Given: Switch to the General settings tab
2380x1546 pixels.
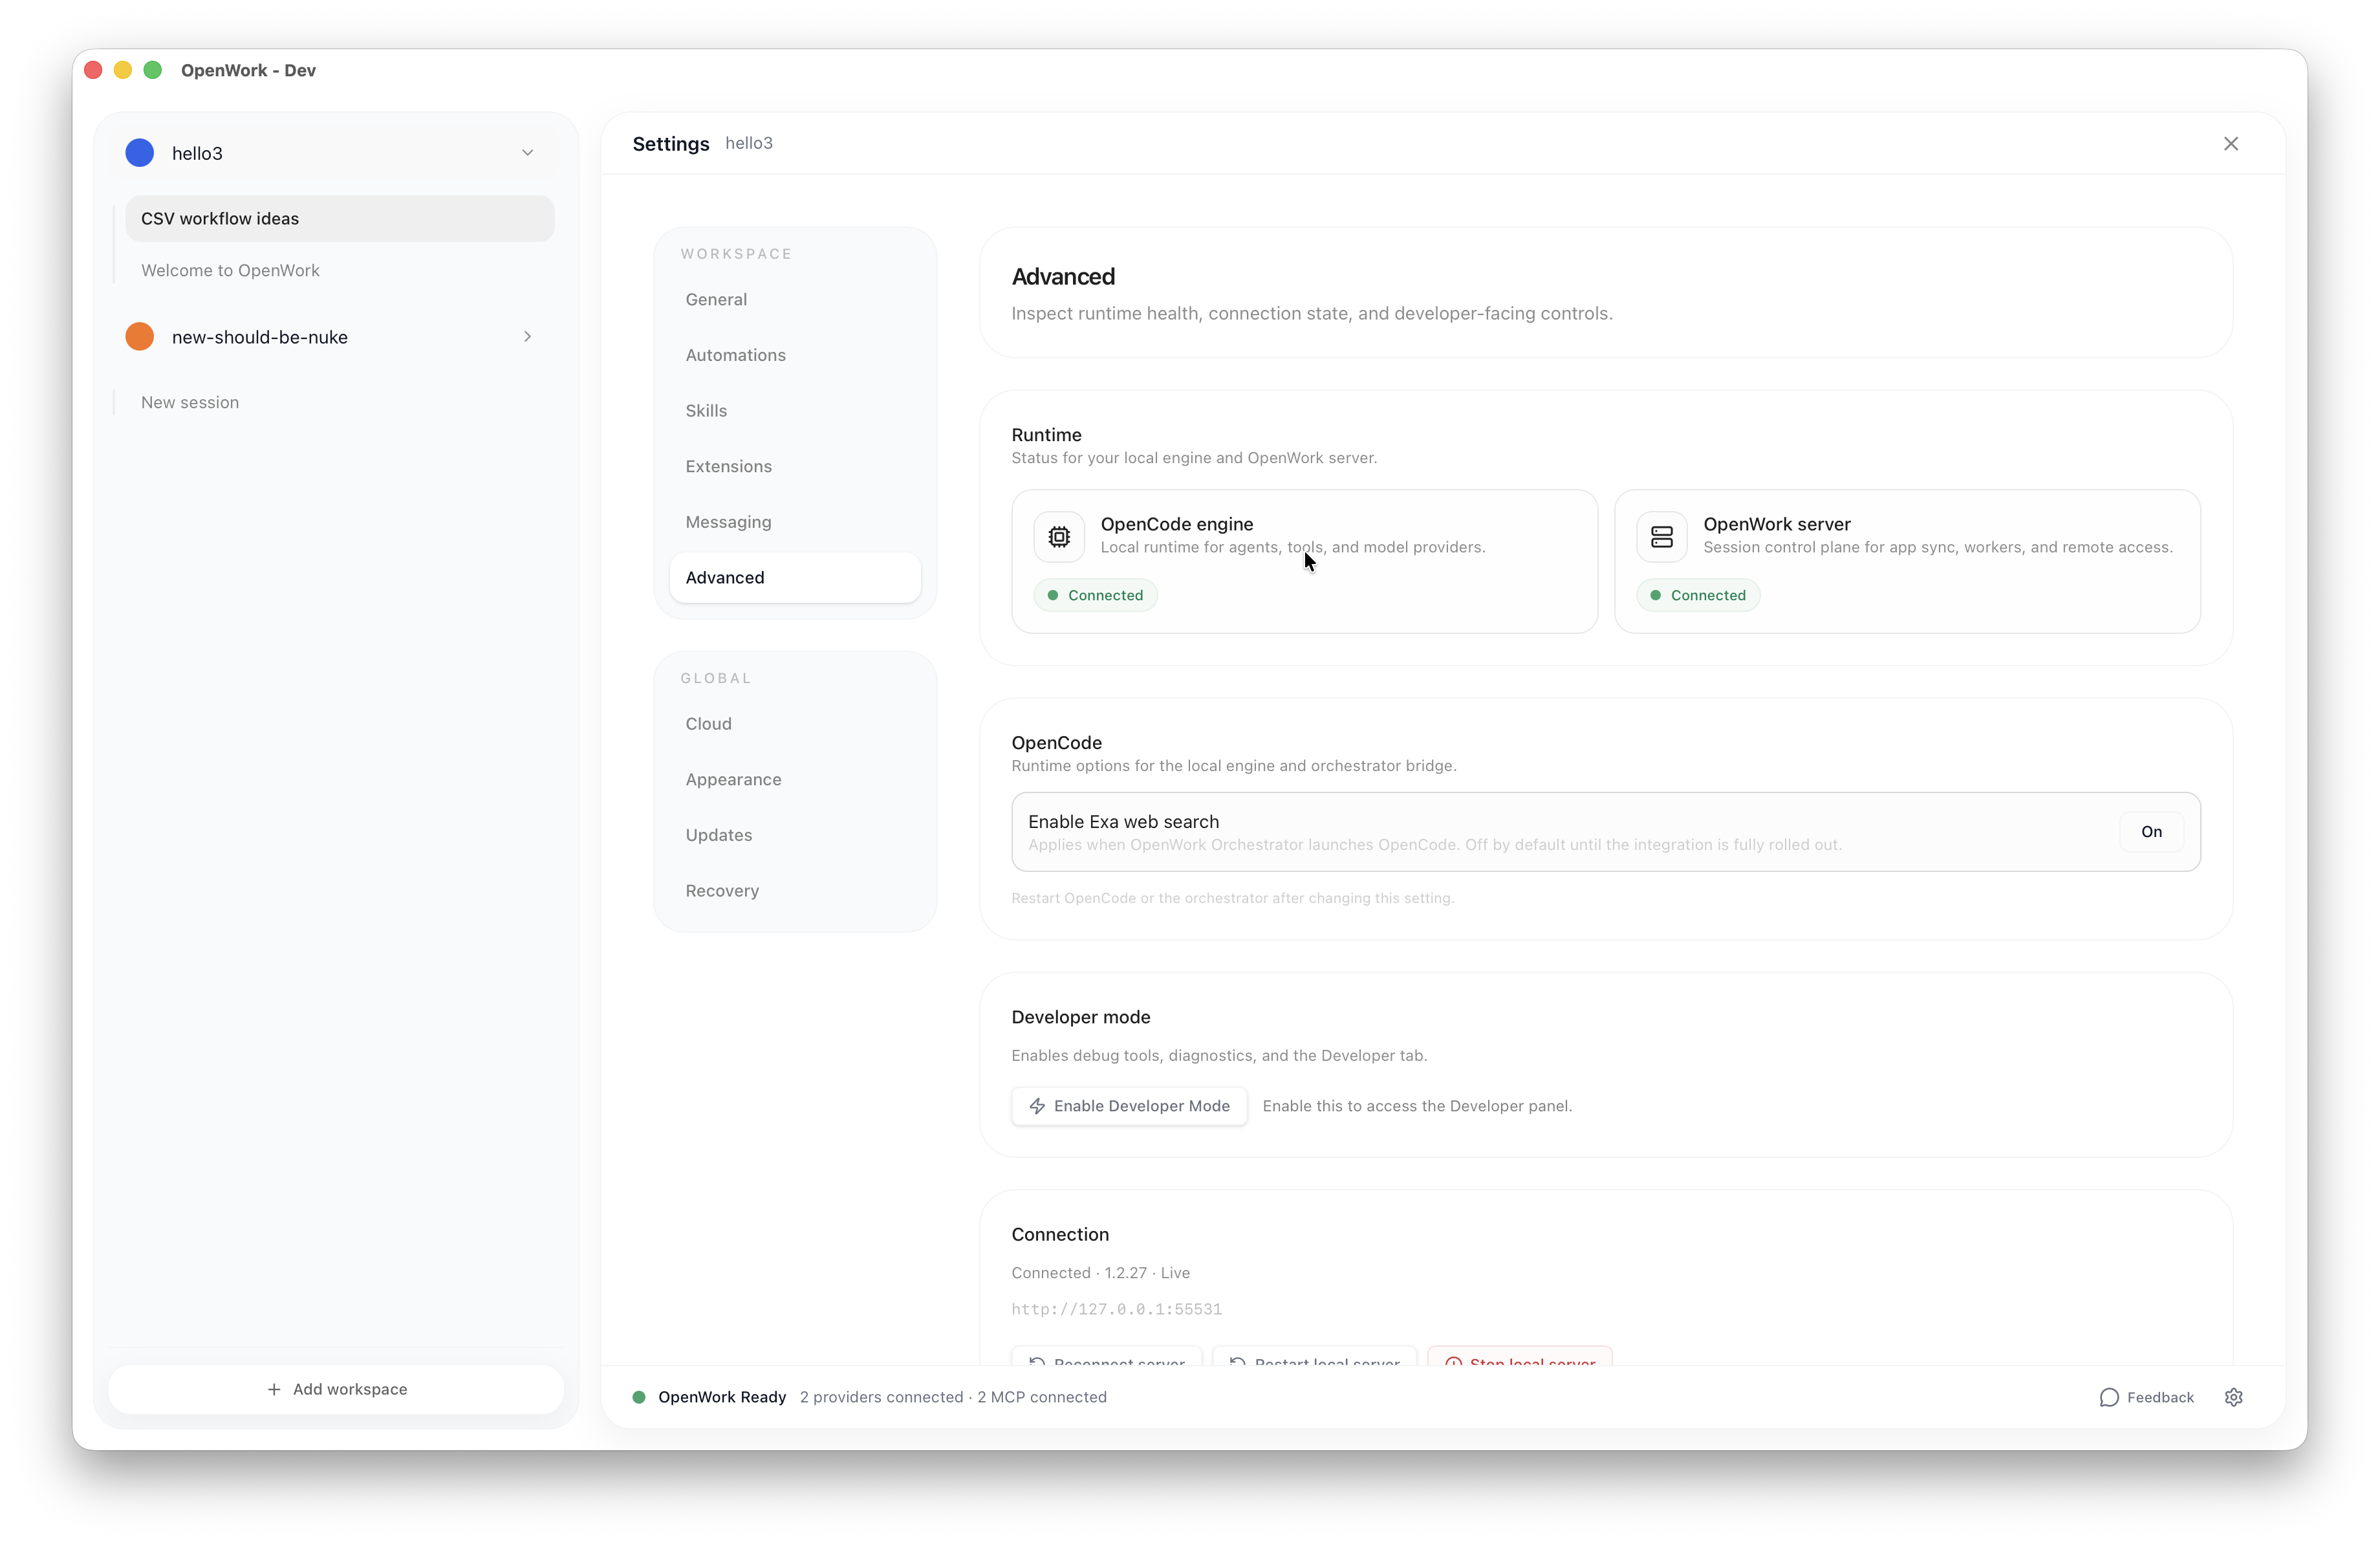Looking at the screenshot, I should 716,299.
